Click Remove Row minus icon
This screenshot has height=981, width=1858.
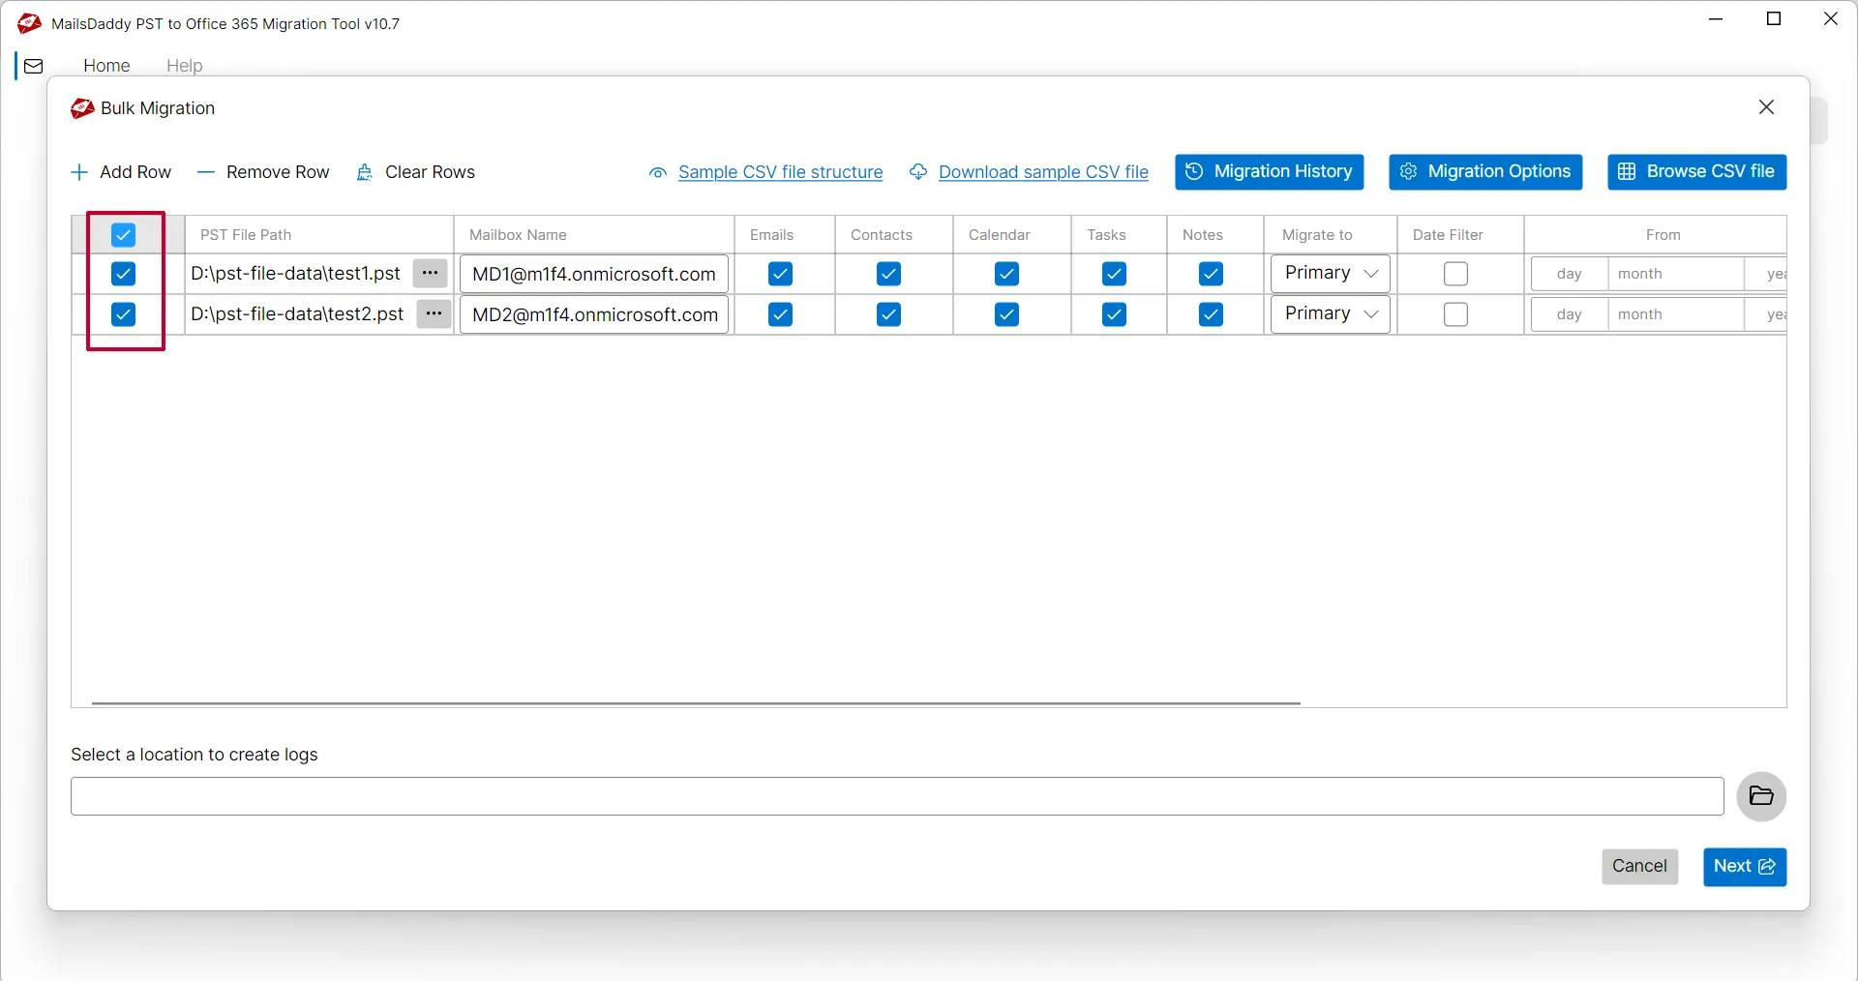[x=205, y=172]
